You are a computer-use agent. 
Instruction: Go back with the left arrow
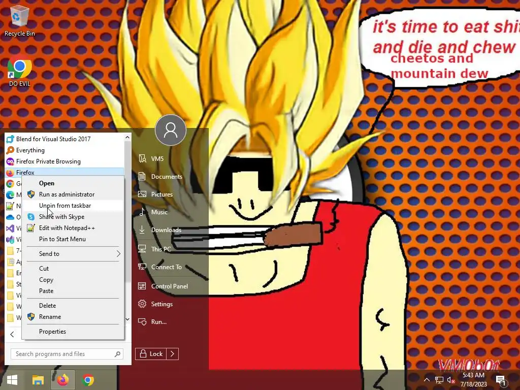point(12,334)
